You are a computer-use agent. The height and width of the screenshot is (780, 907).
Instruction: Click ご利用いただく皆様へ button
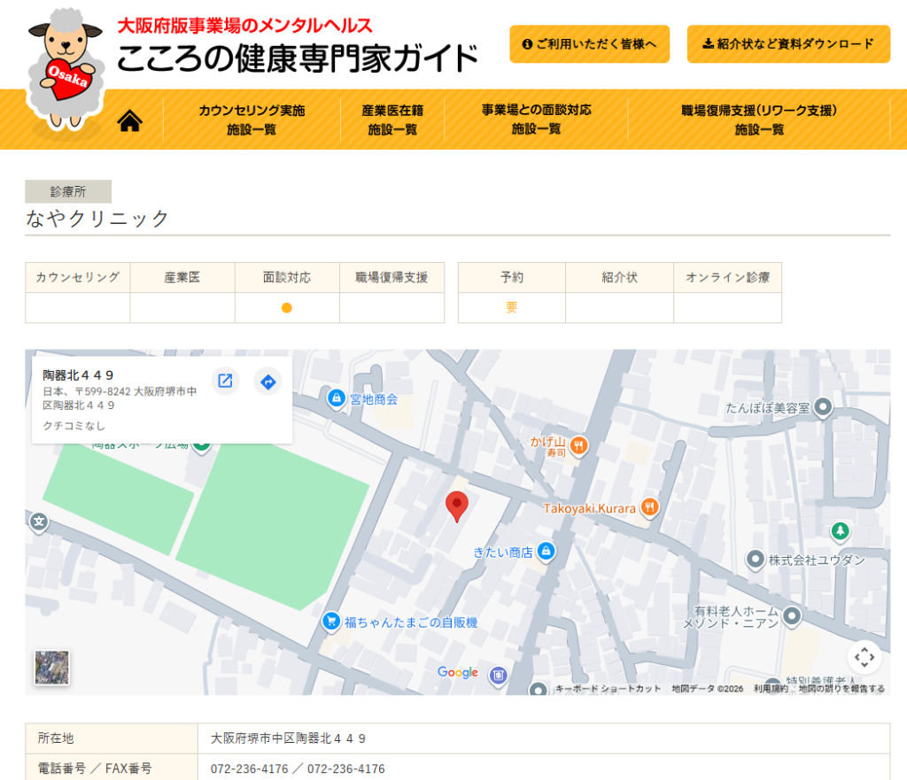click(x=589, y=44)
